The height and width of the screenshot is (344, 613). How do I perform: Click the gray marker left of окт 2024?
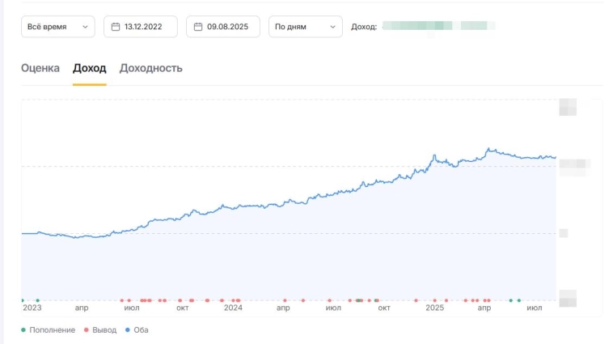(x=360, y=300)
